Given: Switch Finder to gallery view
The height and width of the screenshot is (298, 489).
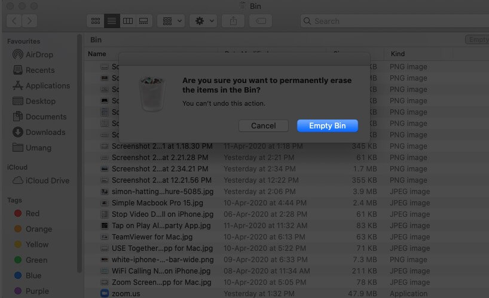Looking at the screenshot, I should tap(143, 21).
